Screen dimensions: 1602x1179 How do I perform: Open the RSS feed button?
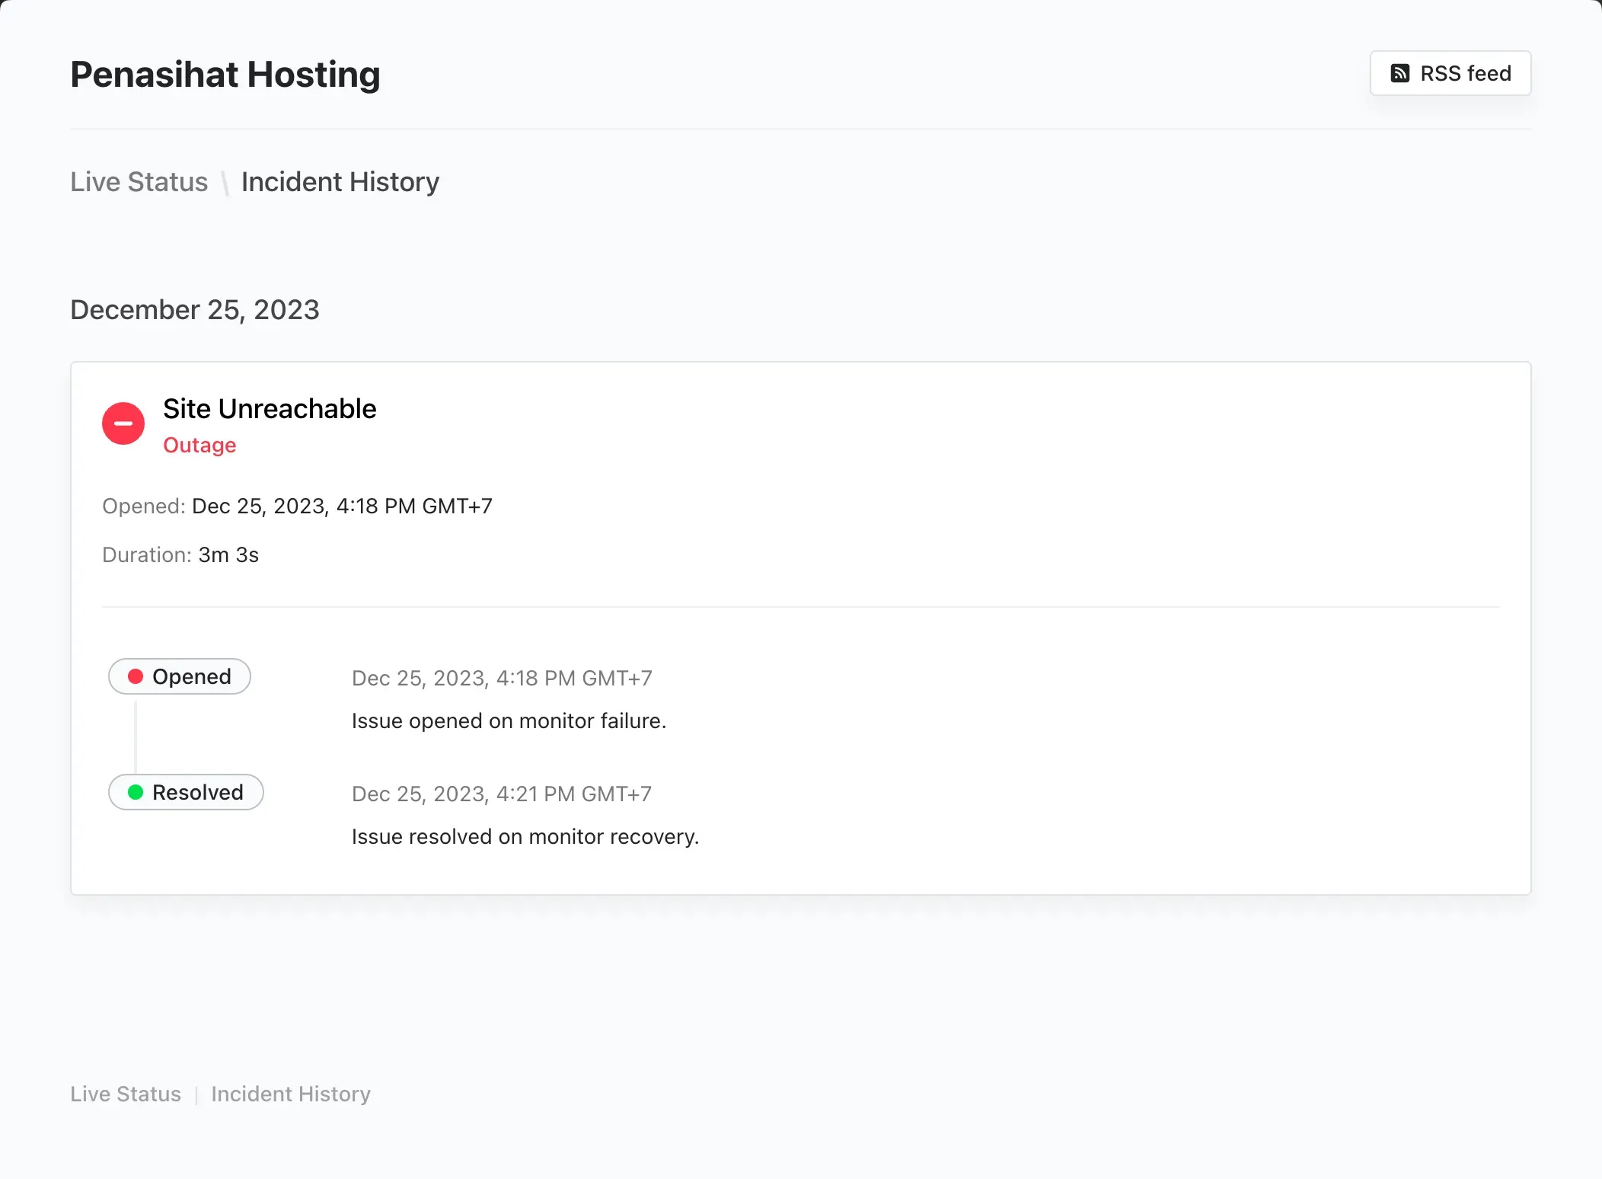[1450, 73]
